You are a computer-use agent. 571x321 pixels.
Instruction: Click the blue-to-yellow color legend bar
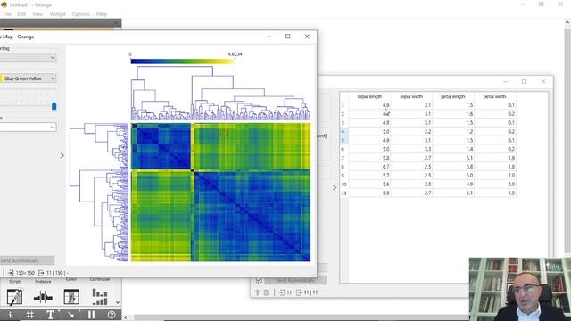(182, 62)
